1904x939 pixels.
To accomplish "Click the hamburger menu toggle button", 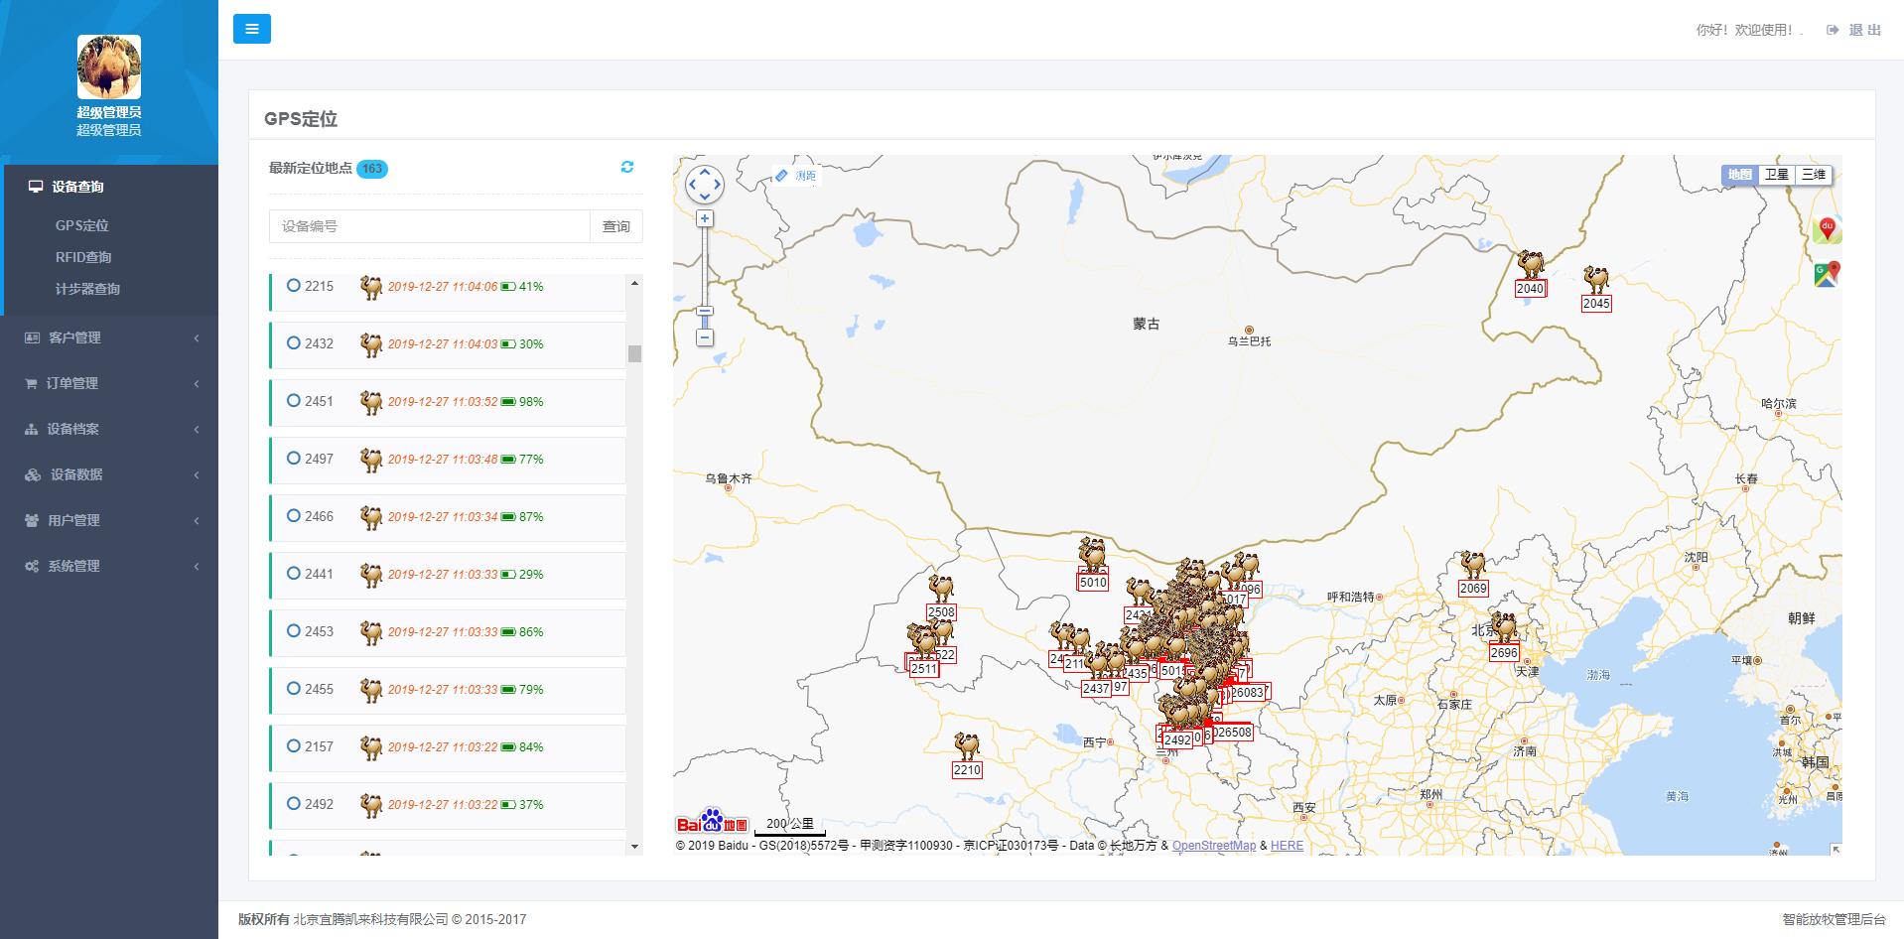I will [251, 29].
